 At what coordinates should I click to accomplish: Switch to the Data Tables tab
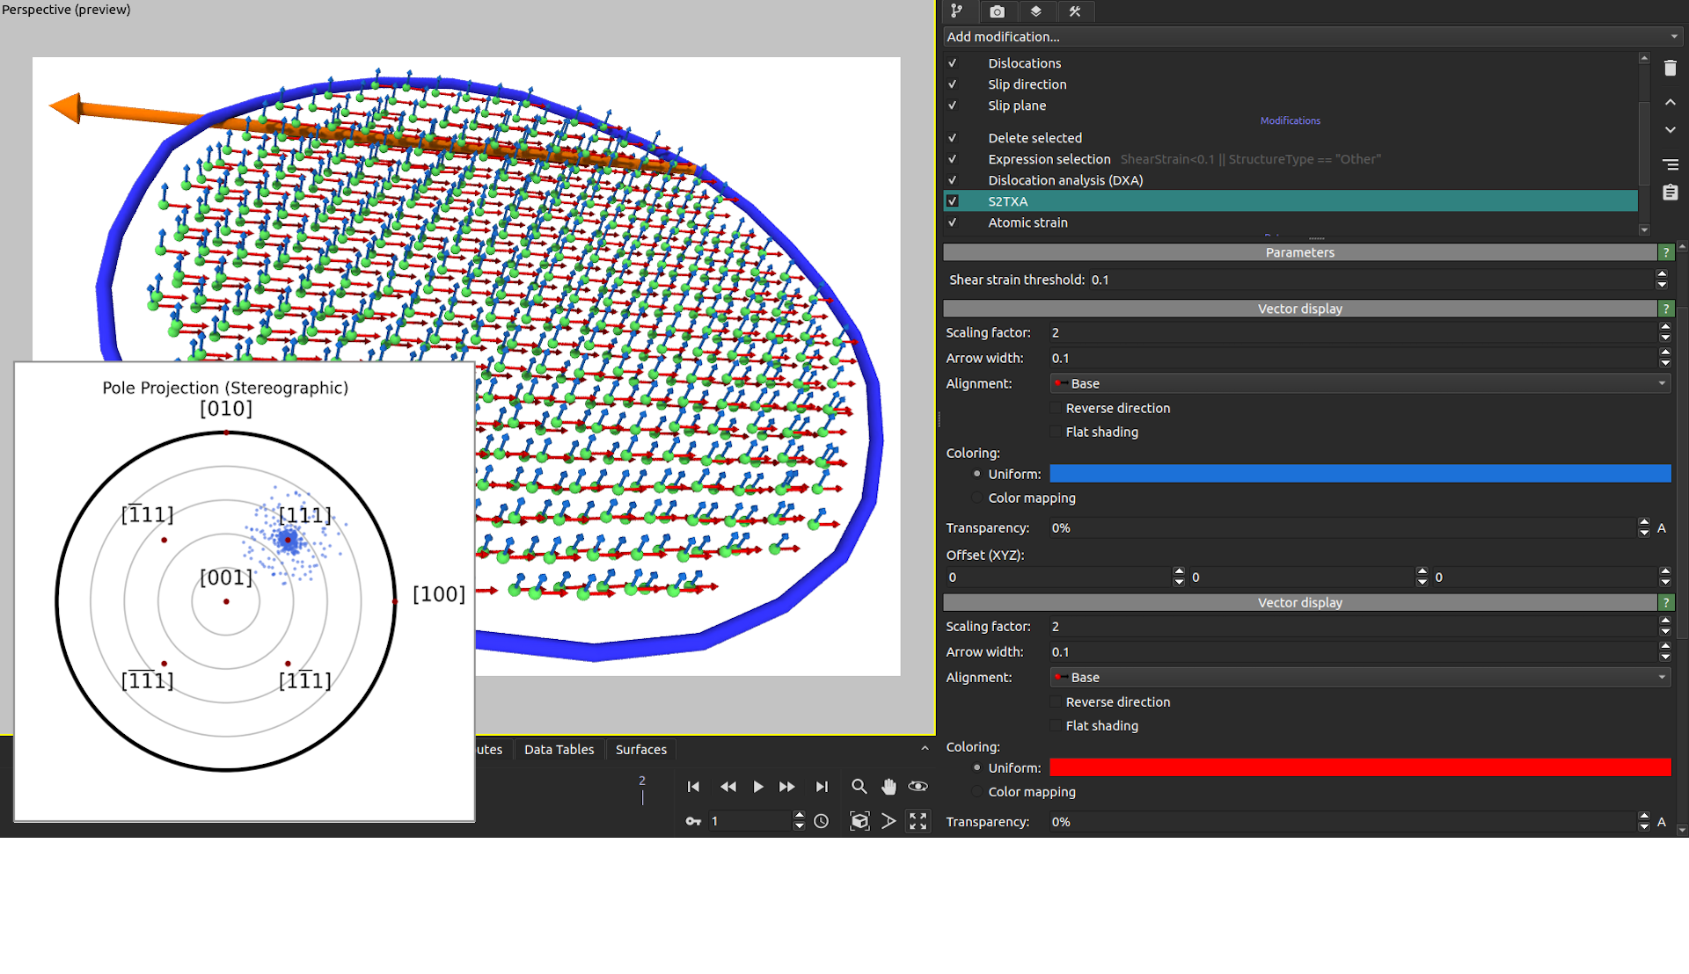tap(559, 750)
